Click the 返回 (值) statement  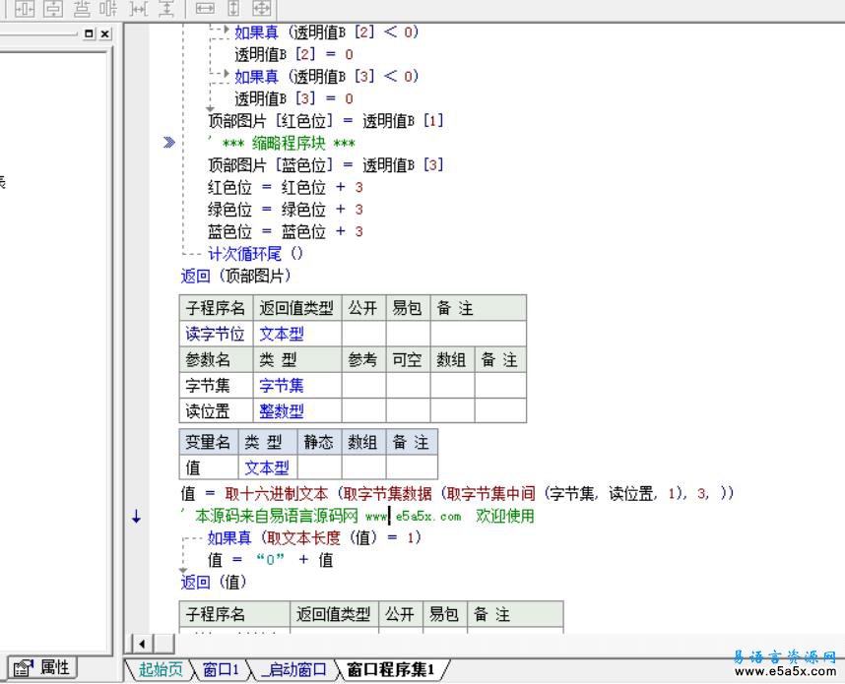pos(214,583)
